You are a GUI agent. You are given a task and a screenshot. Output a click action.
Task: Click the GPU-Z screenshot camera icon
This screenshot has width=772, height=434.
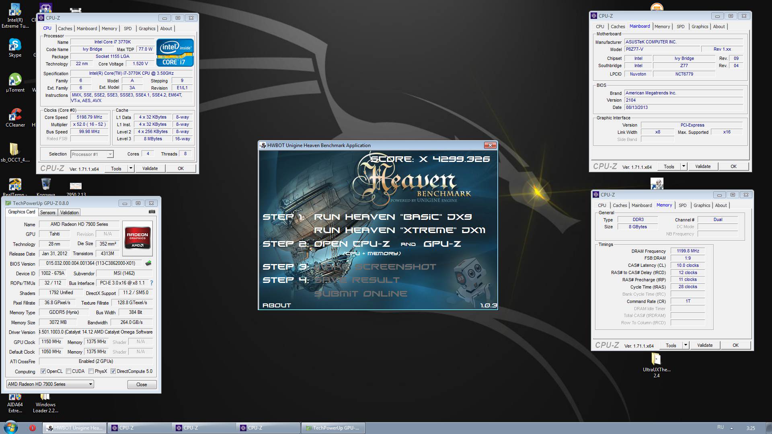(x=152, y=212)
